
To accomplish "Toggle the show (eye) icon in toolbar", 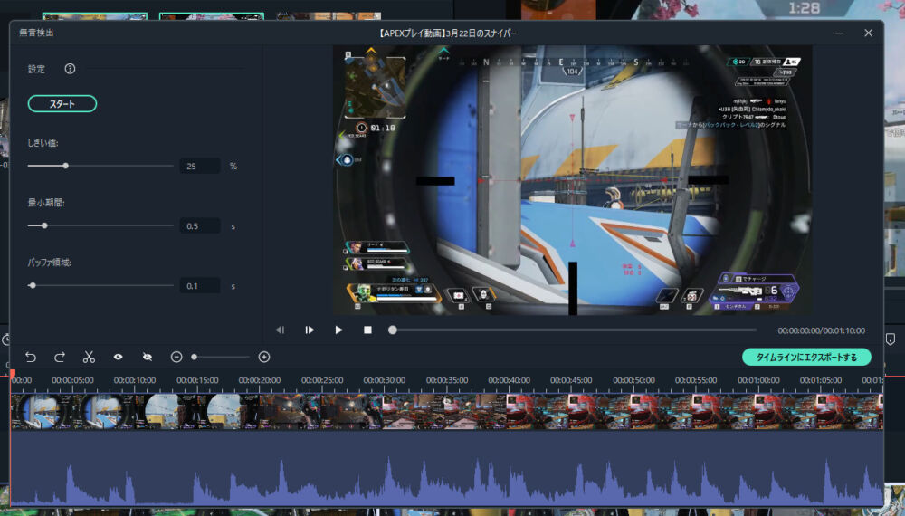I will (x=118, y=358).
